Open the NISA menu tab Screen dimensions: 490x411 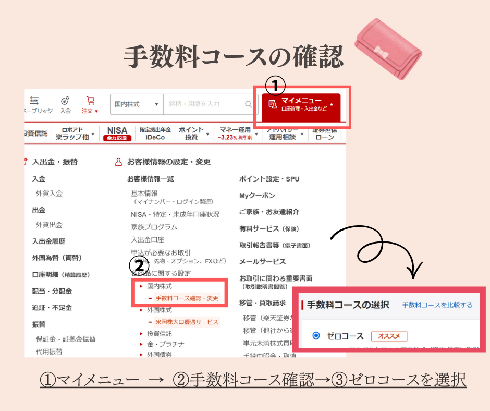(x=117, y=134)
